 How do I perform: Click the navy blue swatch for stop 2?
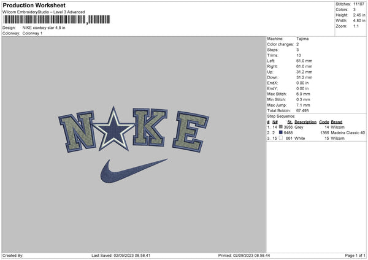pyautogui.click(x=281, y=132)
